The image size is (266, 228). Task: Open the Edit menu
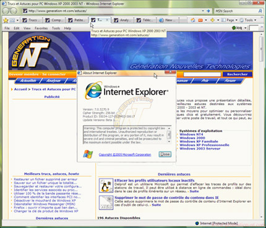[17, 28]
